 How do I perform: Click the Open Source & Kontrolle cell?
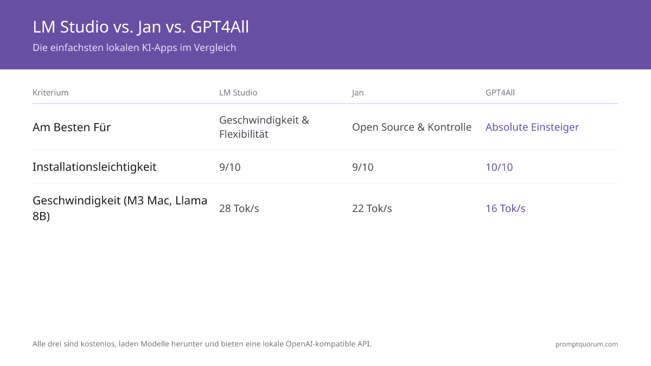coord(412,127)
